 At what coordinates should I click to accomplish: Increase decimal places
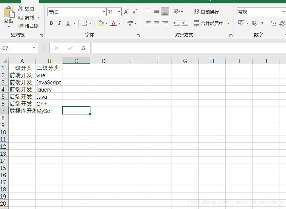pyautogui.click(x=274, y=23)
